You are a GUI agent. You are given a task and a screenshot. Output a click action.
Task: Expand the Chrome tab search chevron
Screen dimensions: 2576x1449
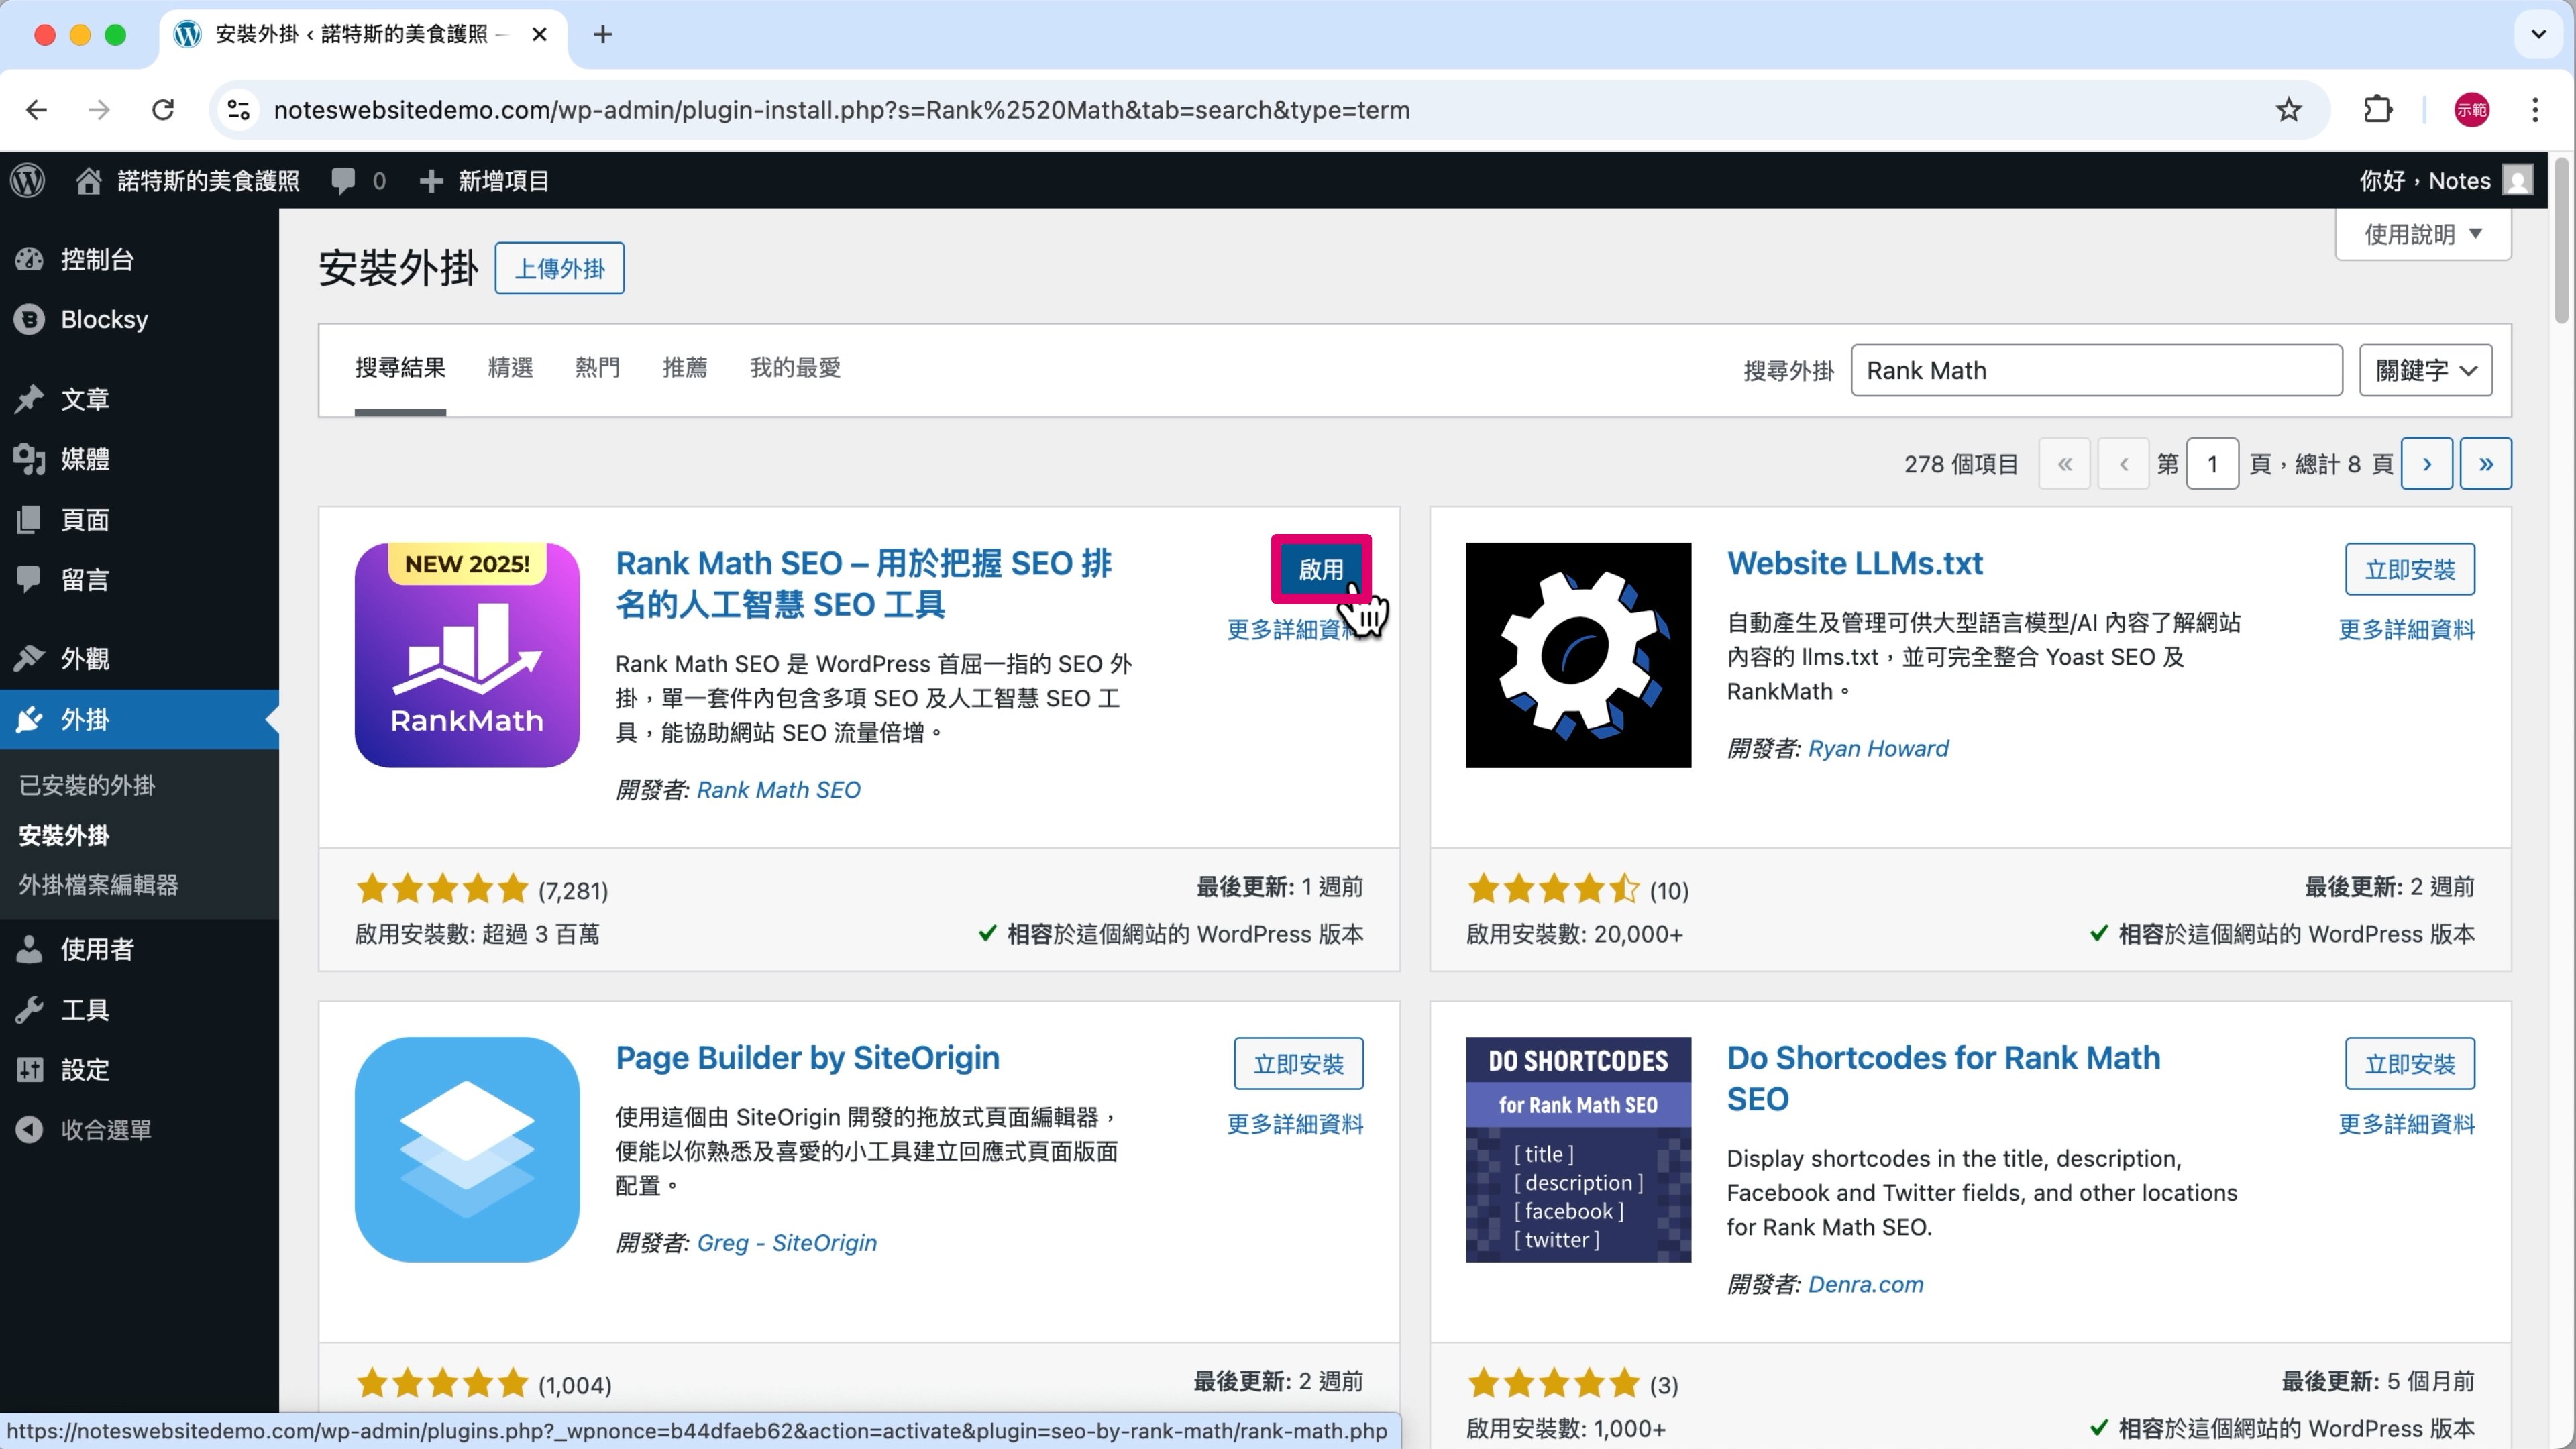(2538, 34)
